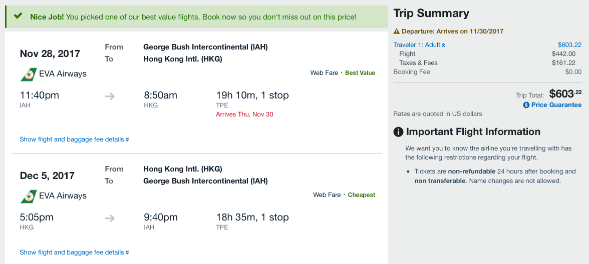
Task: Expand outbound flight and baggage fee details
Action: (x=74, y=139)
